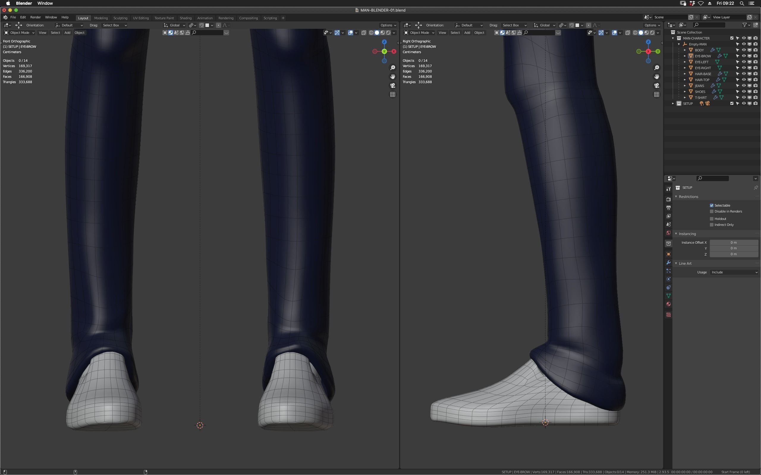Enable the Holdout checkbox
The height and width of the screenshot is (475, 761).
712,219
